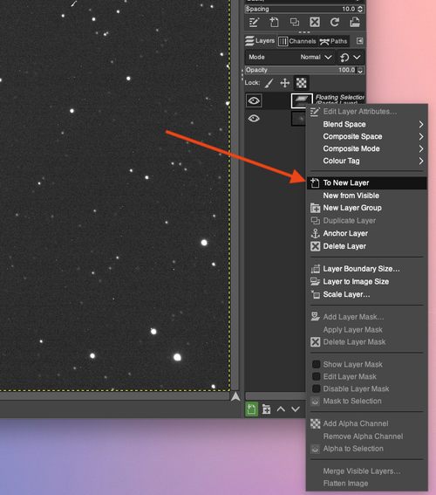Click the Opacity value stepper arrows
The height and width of the screenshot is (495, 436).
[360, 70]
